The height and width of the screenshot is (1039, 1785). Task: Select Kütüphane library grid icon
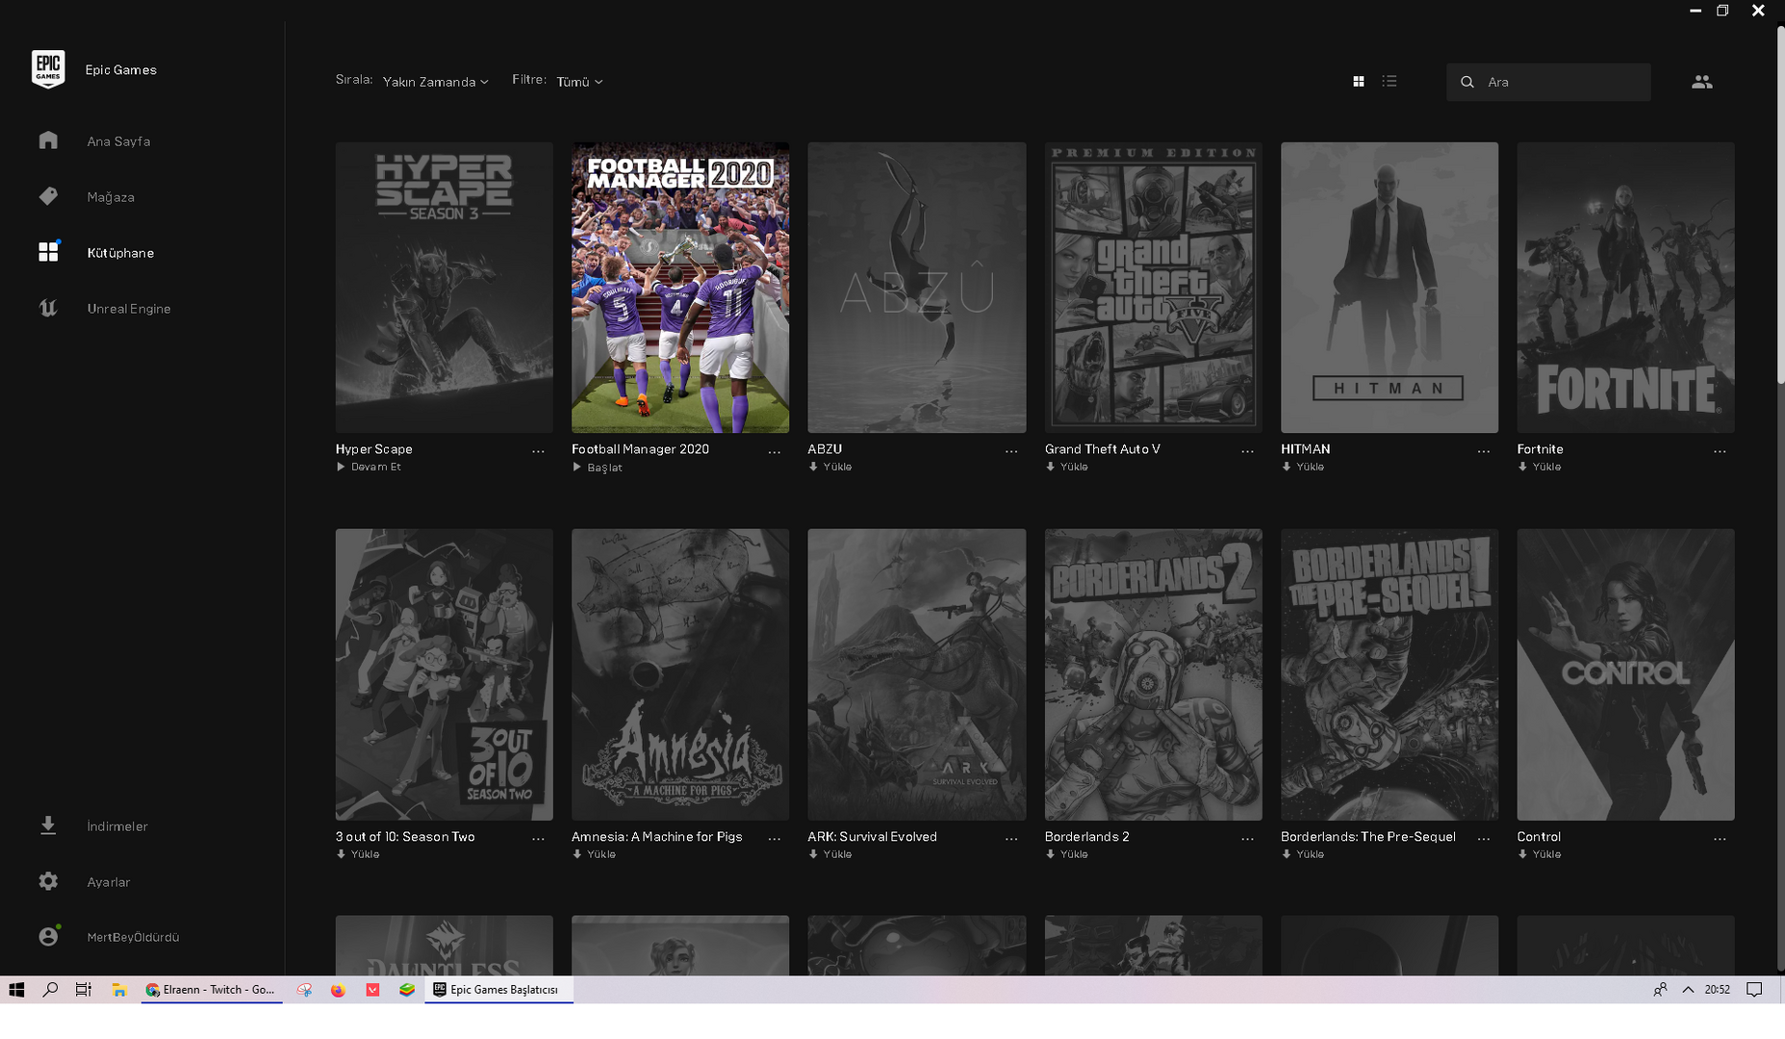click(x=48, y=252)
